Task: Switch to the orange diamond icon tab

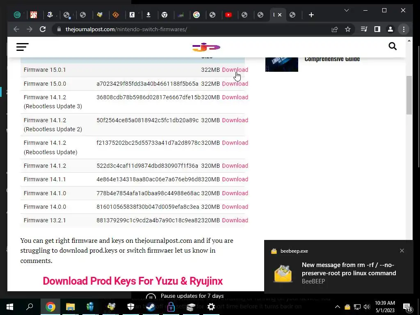Action: (116, 15)
